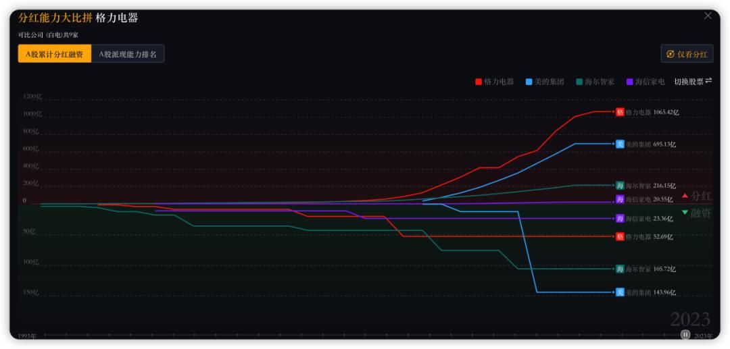This screenshot has height=349, width=730.
Task: Switch to A股累计分红融资 tab
Action: click(55, 54)
